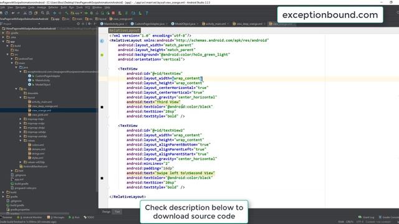Open the Refactor menu
Screen dimensions: 399x224
[x=53, y=7]
